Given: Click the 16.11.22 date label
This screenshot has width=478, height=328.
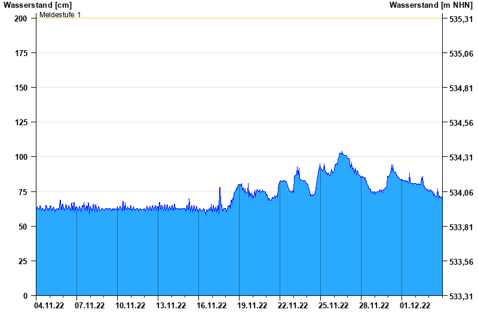Looking at the screenshot, I should 212,306.
